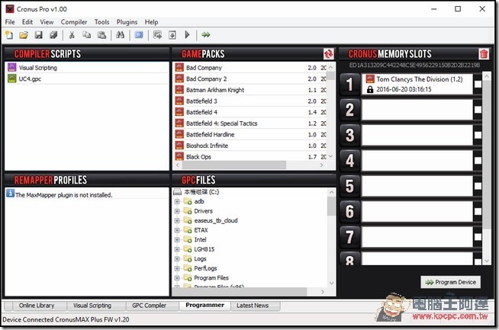Select Visual Scripting in Compiler Scripts
Viewport: 499px width, 330px height.
[86, 68]
